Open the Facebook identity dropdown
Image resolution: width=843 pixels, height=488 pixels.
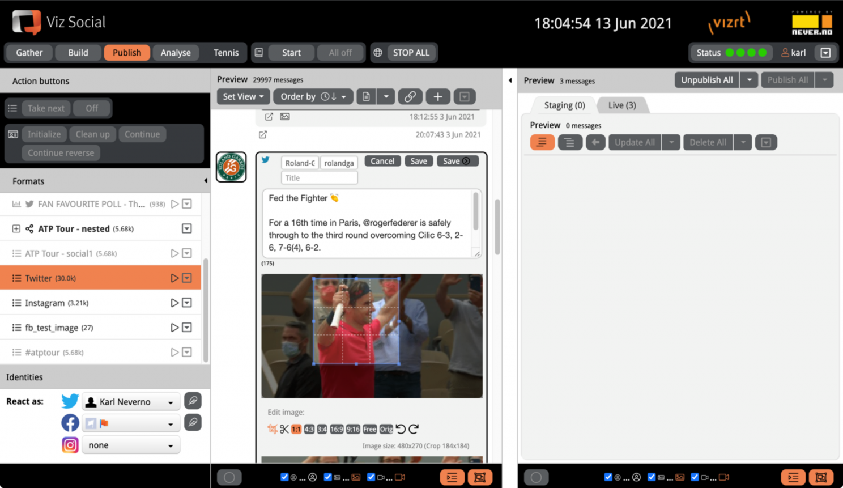131,423
